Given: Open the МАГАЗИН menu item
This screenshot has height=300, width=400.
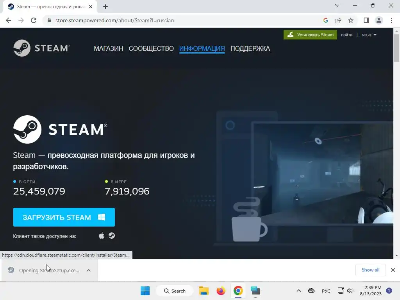Looking at the screenshot, I should (109, 48).
